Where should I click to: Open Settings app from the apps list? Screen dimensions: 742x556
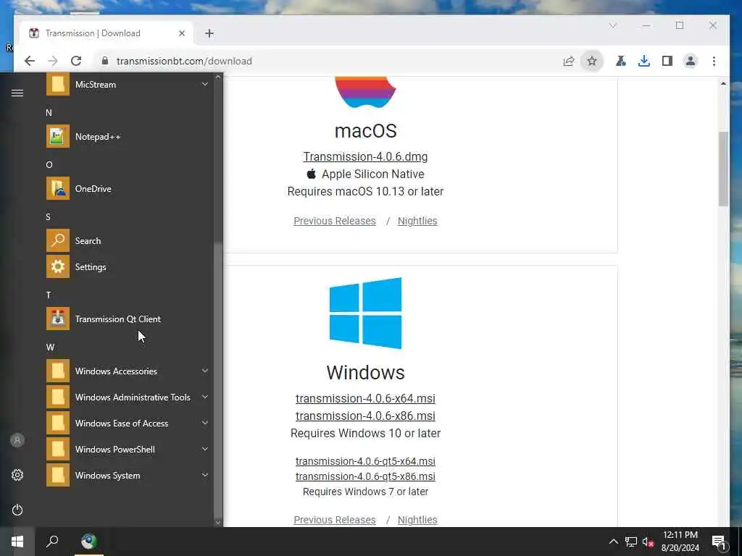128,266
